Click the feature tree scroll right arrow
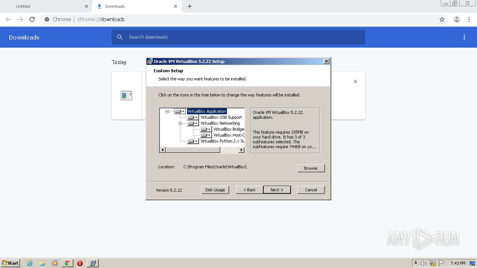The image size is (477, 268). click(x=241, y=150)
